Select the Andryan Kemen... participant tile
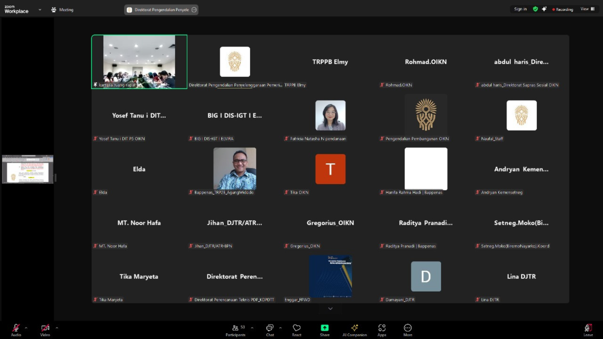603x339 pixels. tap(521, 169)
